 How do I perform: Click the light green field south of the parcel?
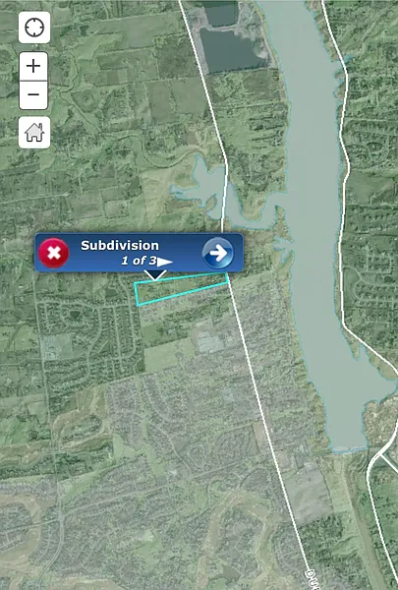(x=164, y=356)
